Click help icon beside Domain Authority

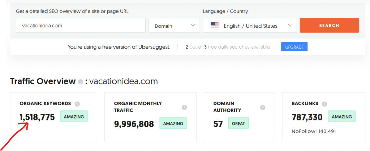pos(263,107)
